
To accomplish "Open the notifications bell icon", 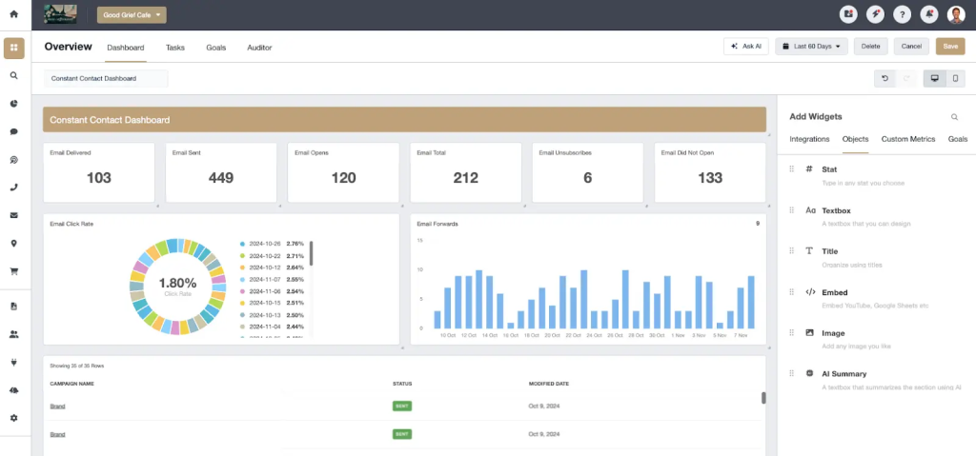I will pos(929,14).
